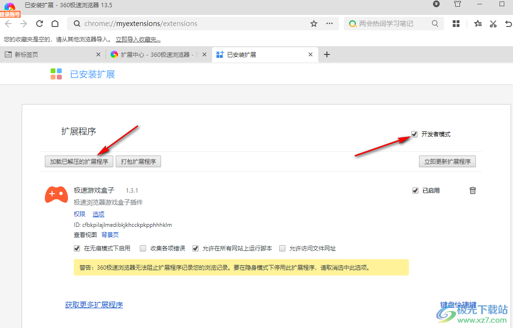Open the 背景页 link
The width and height of the screenshot is (513, 328).
[x=110, y=235]
